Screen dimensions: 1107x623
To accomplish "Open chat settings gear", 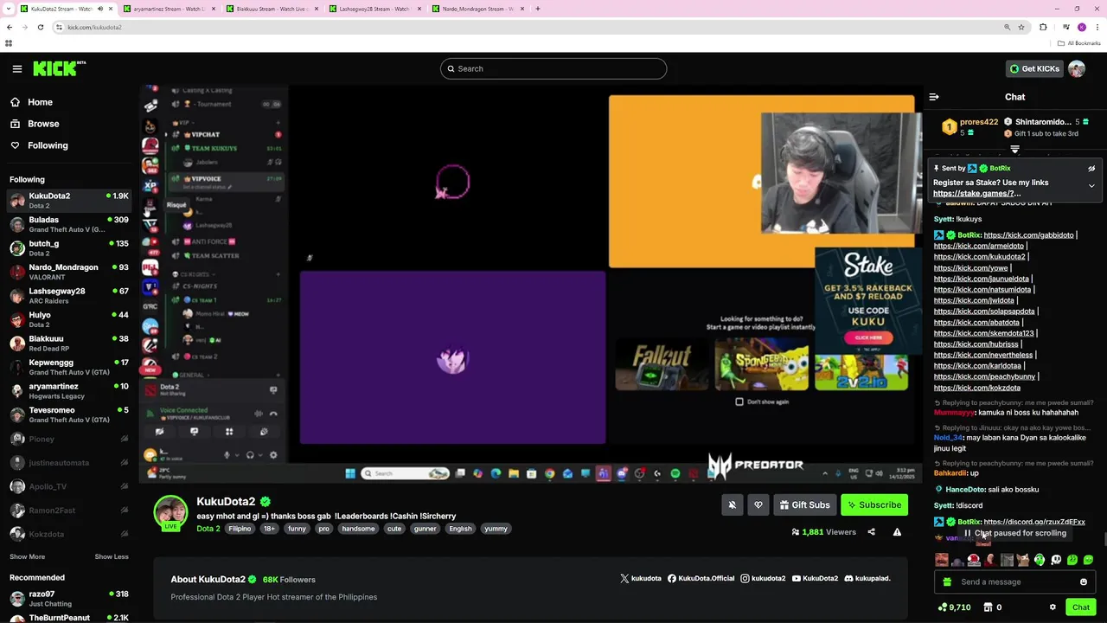I will point(1053,607).
